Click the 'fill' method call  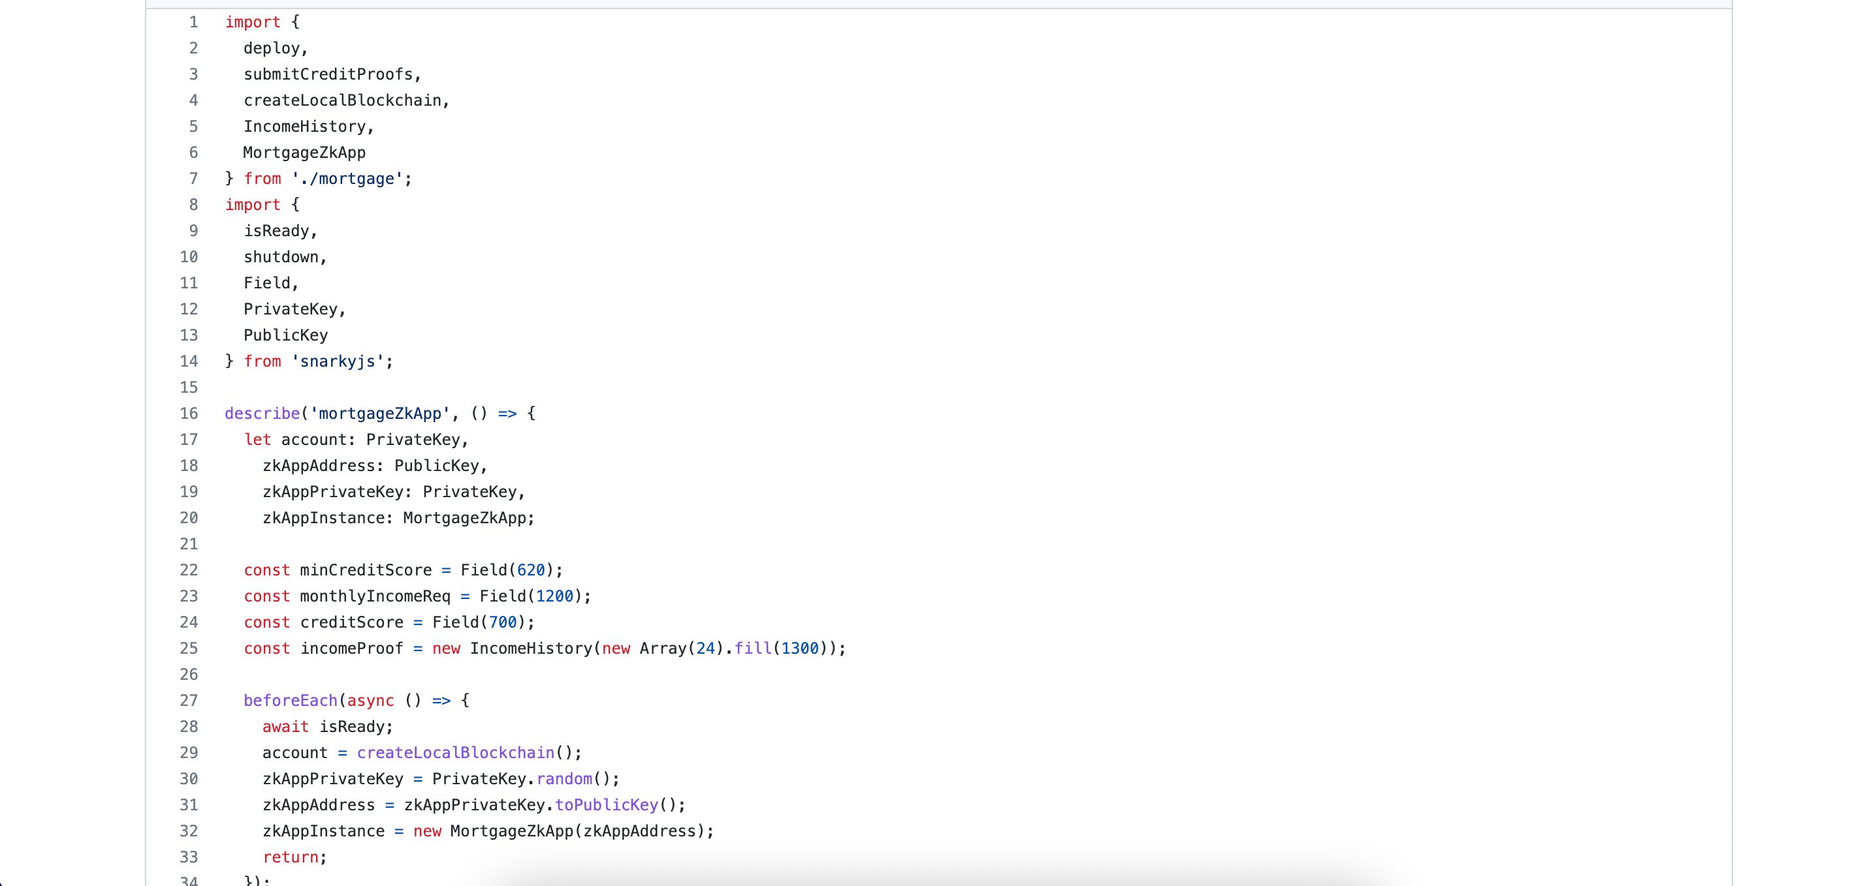[752, 649]
